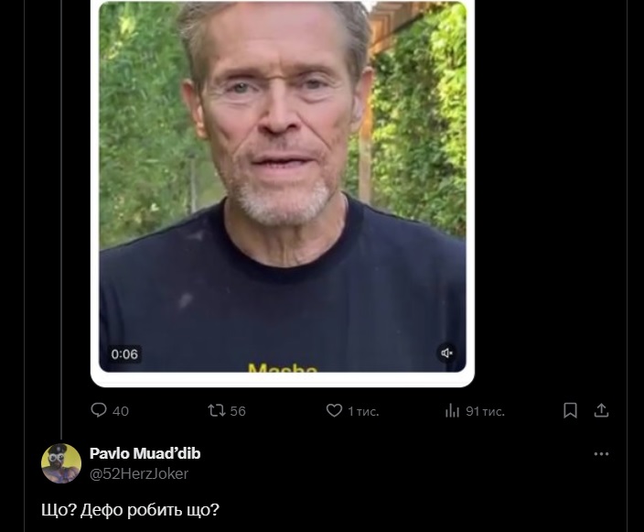Click the Pavlo Muad'dib display name
The image size is (644, 532).
pos(145,453)
